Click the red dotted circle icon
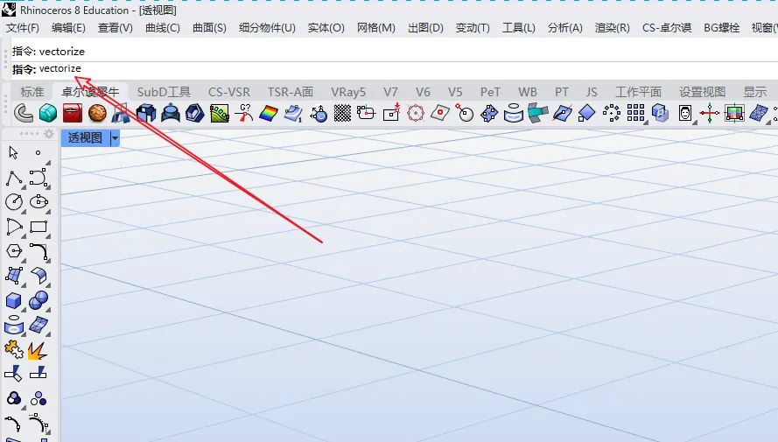Screen dimensions: 778x442 416,113
